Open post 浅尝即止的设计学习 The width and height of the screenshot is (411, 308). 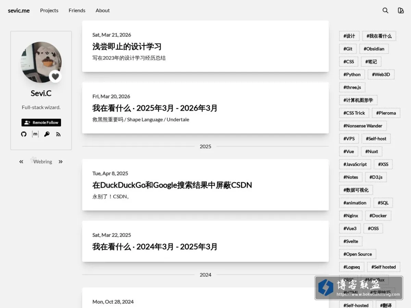click(x=127, y=47)
